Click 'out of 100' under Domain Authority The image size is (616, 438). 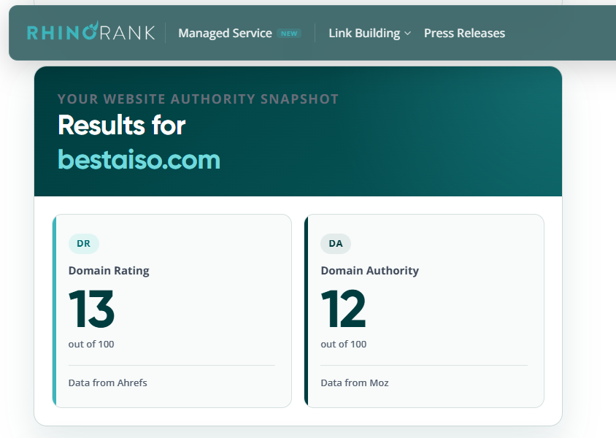[343, 344]
